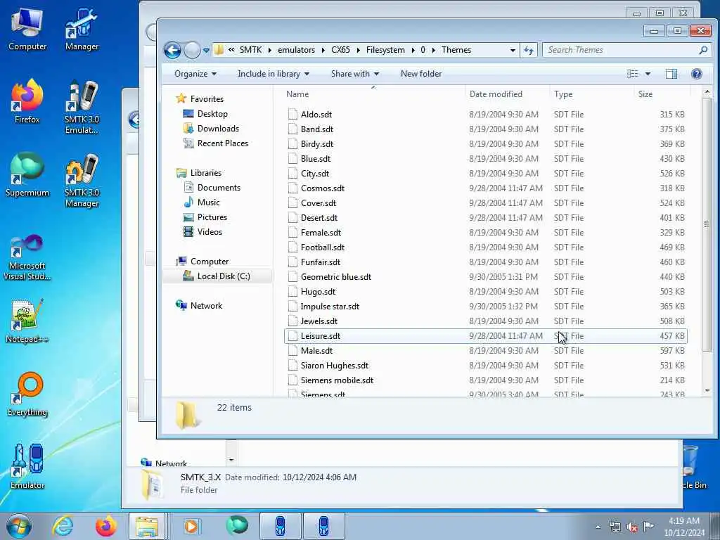720x540 pixels.
Task: Select the Cosmos.sdt file
Action: point(485,188)
